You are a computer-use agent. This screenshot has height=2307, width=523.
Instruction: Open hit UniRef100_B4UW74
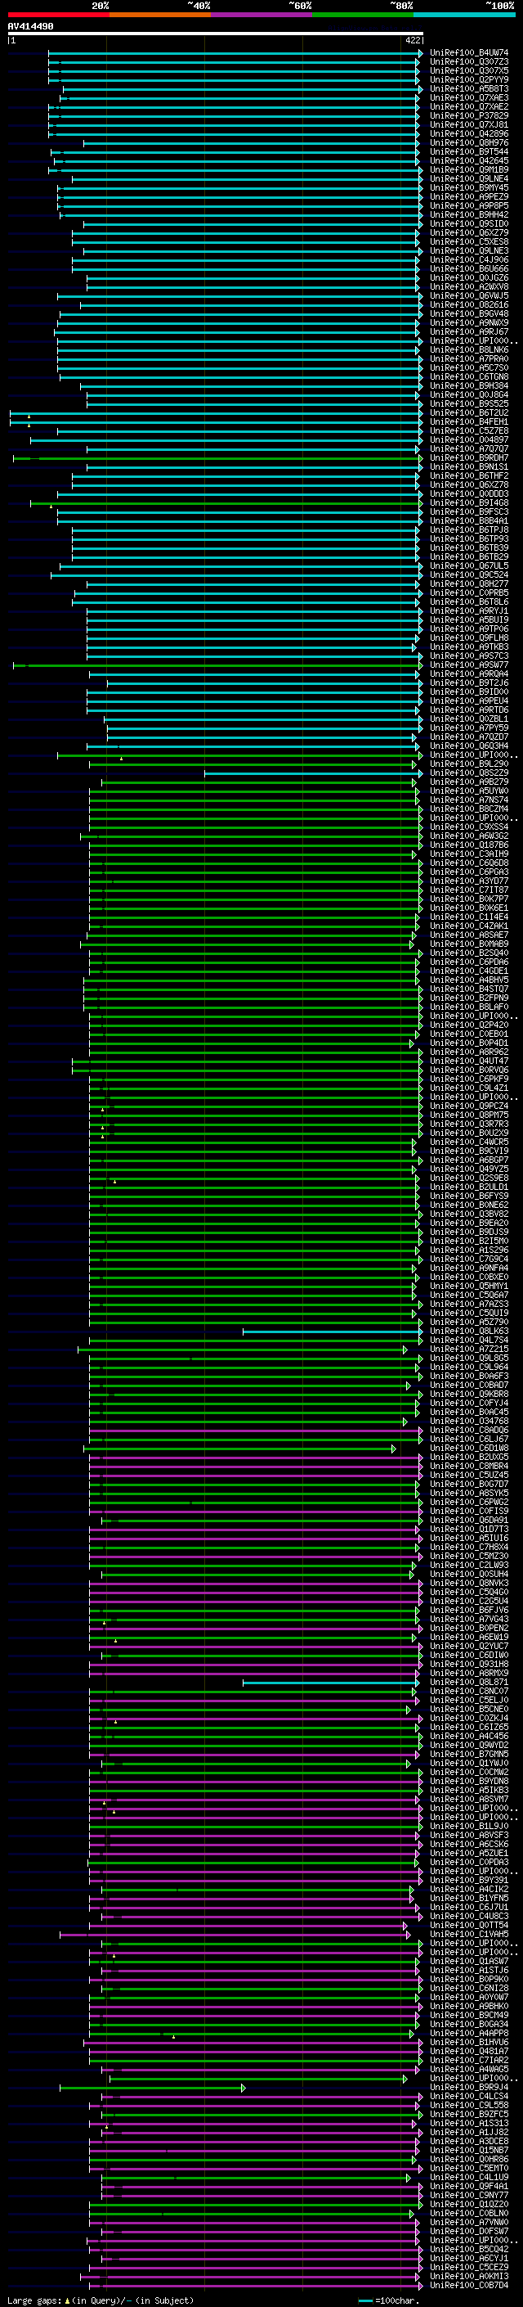[469, 53]
